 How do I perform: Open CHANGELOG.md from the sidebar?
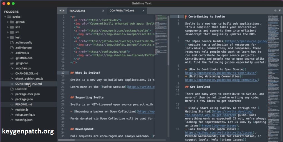coord(27,74)
